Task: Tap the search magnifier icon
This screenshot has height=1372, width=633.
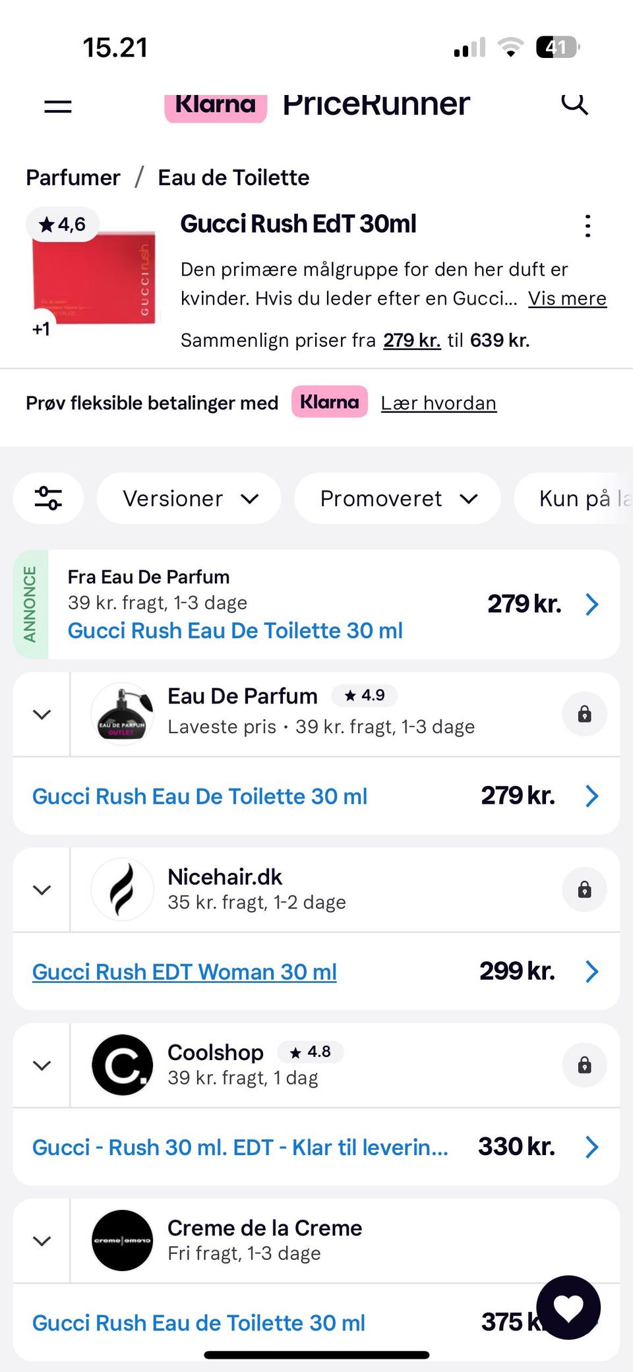Action: 574,104
